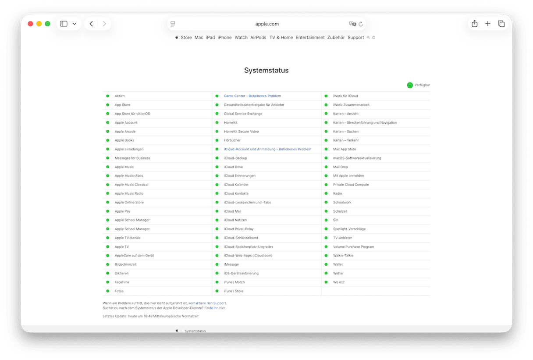
Task: Go back with the back arrow
Action: 91,24
